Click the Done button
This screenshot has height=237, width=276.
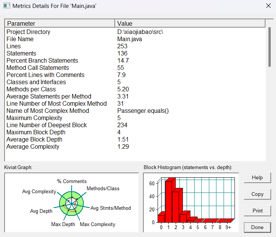(257, 227)
